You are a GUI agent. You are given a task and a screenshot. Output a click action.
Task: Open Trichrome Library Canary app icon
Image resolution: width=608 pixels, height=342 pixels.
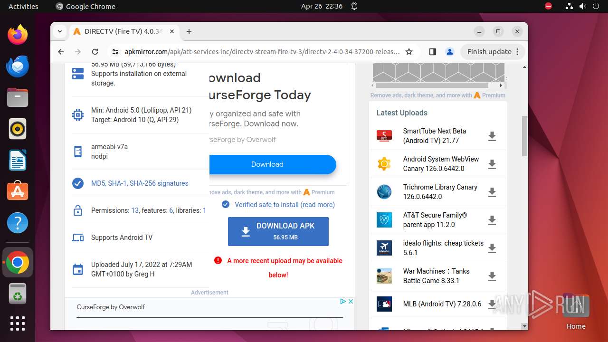pos(384,192)
